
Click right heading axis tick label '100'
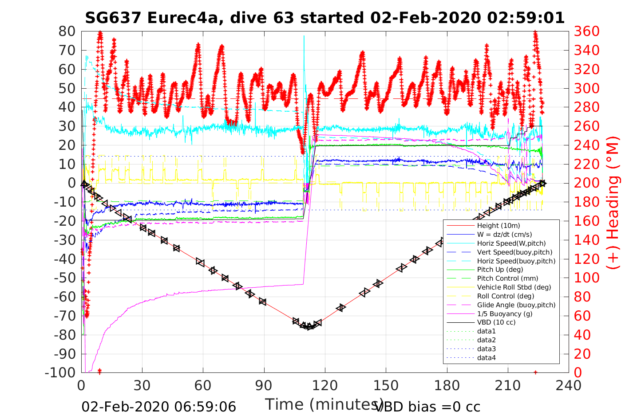[586, 278]
